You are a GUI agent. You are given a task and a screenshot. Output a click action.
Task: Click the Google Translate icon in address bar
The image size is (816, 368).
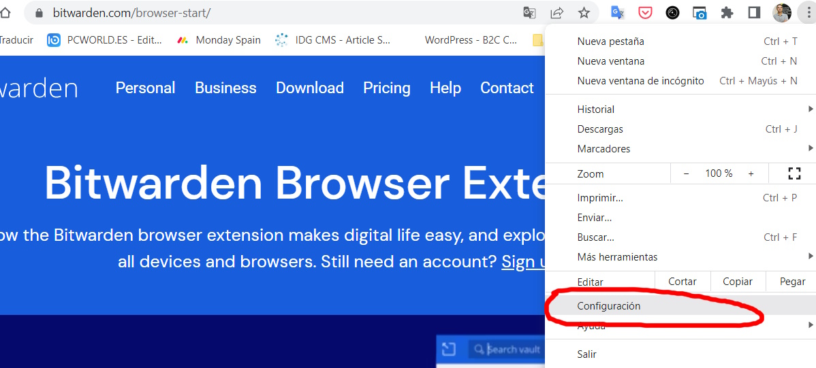click(529, 12)
